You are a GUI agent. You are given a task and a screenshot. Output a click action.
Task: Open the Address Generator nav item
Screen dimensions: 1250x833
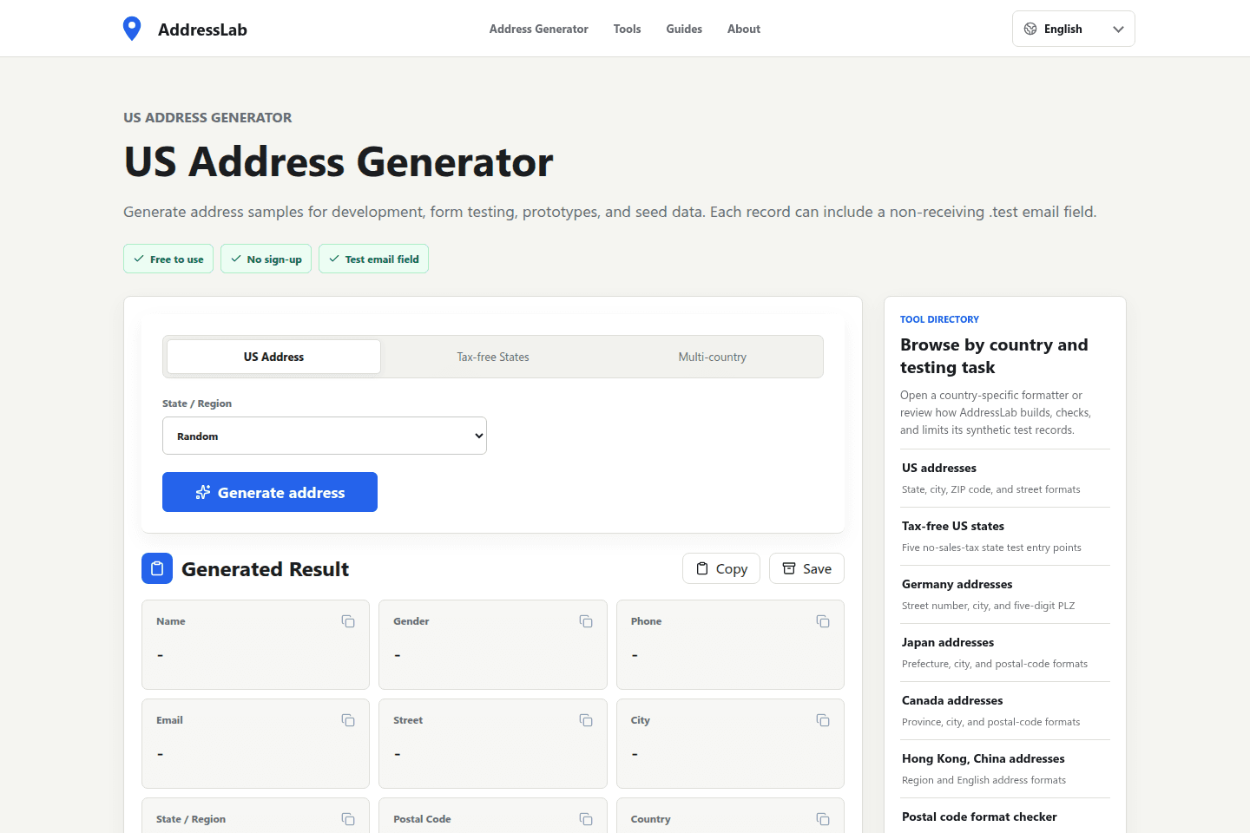click(538, 29)
